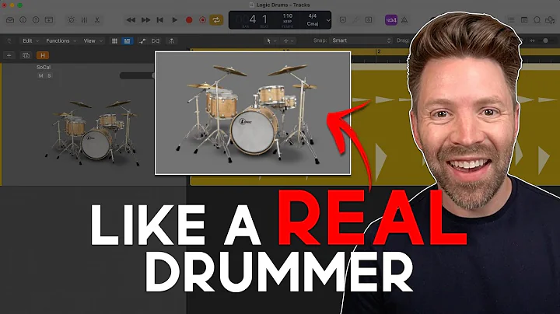The width and height of the screenshot is (560, 314).
Task: Solo the SoCal track
Action: coord(49,75)
